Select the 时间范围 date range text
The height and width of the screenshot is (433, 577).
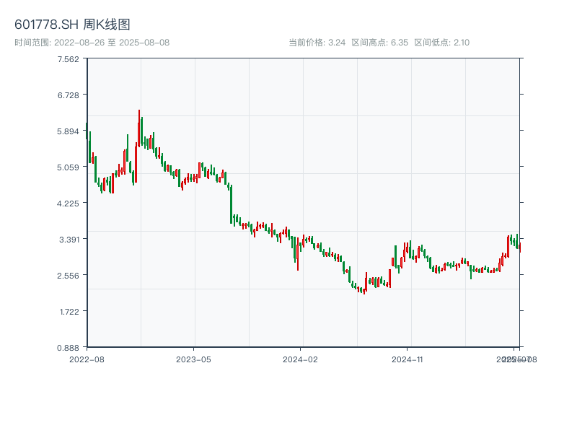point(92,43)
